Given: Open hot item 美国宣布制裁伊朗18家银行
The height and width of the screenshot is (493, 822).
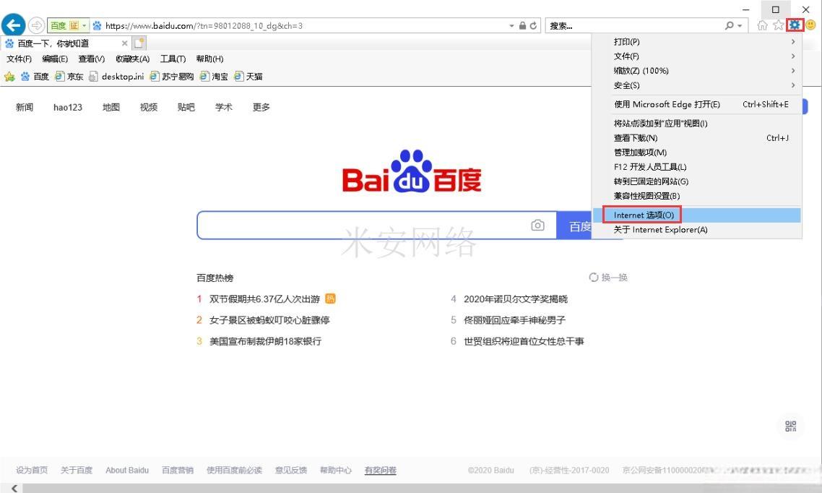Looking at the screenshot, I should (265, 341).
